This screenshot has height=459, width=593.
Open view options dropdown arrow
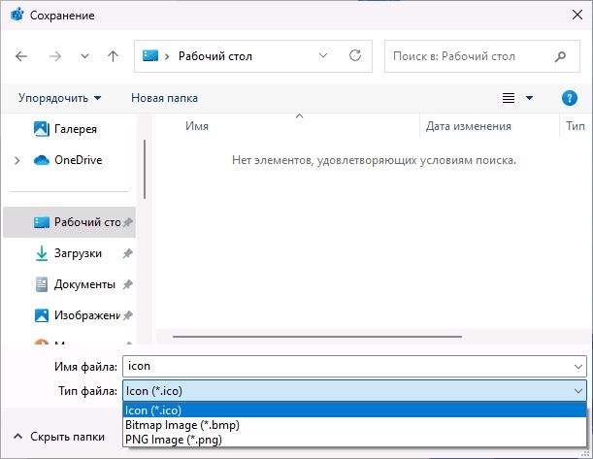(530, 98)
